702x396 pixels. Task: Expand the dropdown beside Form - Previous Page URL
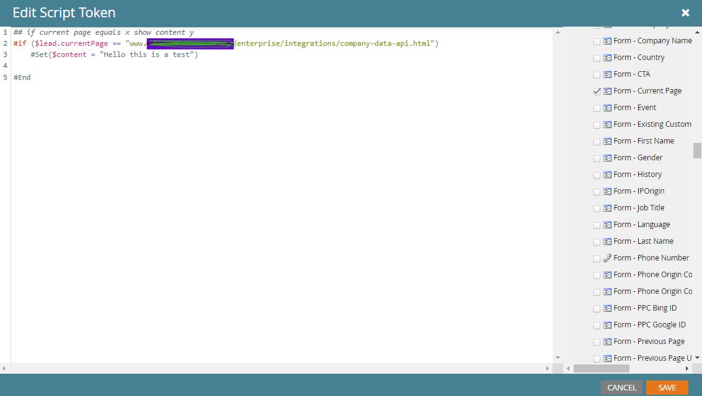pos(698,358)
